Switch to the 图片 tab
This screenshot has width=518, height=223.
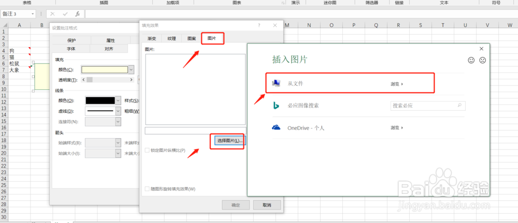point(212,38)
